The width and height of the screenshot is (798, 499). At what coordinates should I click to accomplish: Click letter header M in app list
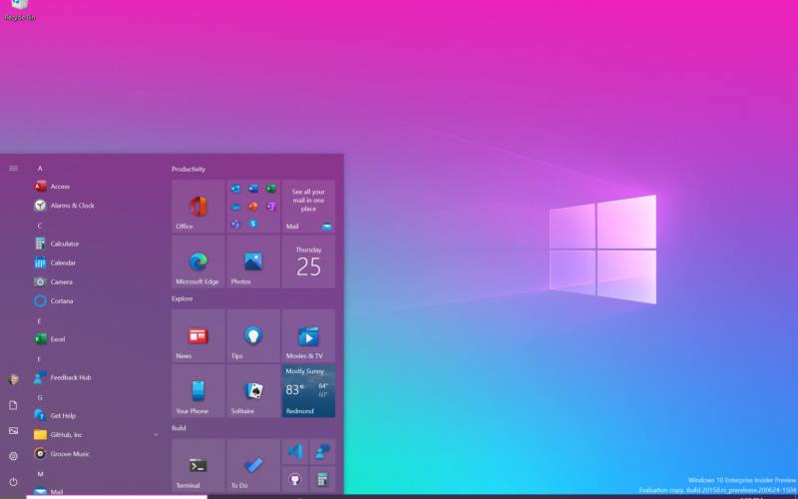40,473
